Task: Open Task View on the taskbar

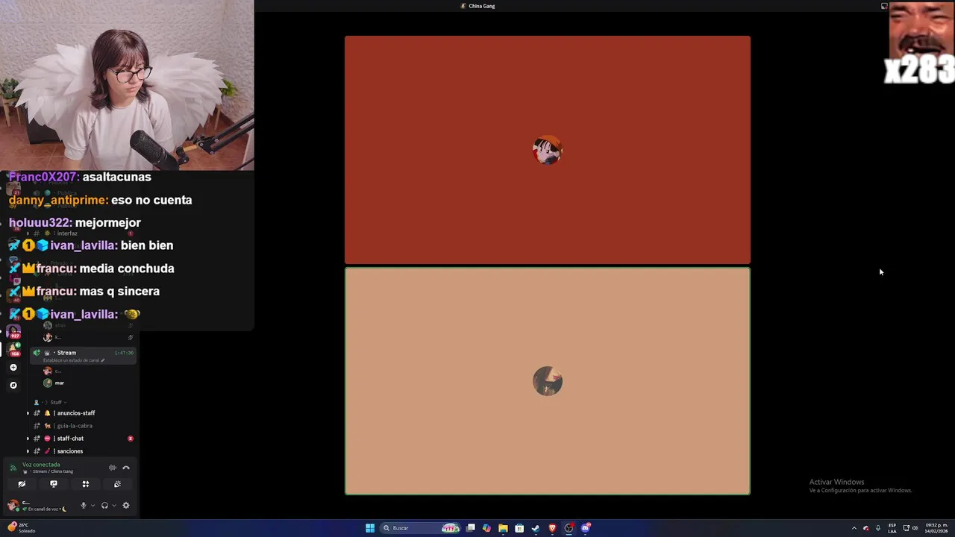Action: (471, 528)
